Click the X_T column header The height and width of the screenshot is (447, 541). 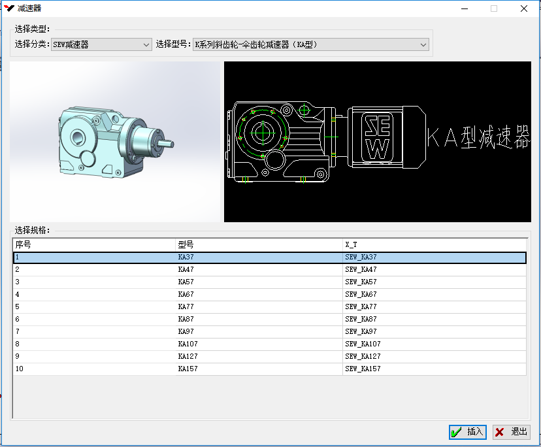[434, 244]
